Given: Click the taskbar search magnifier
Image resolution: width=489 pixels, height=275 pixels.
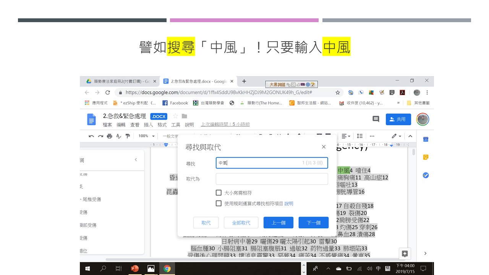Looking at the screenshot, I should click(103, 269).
